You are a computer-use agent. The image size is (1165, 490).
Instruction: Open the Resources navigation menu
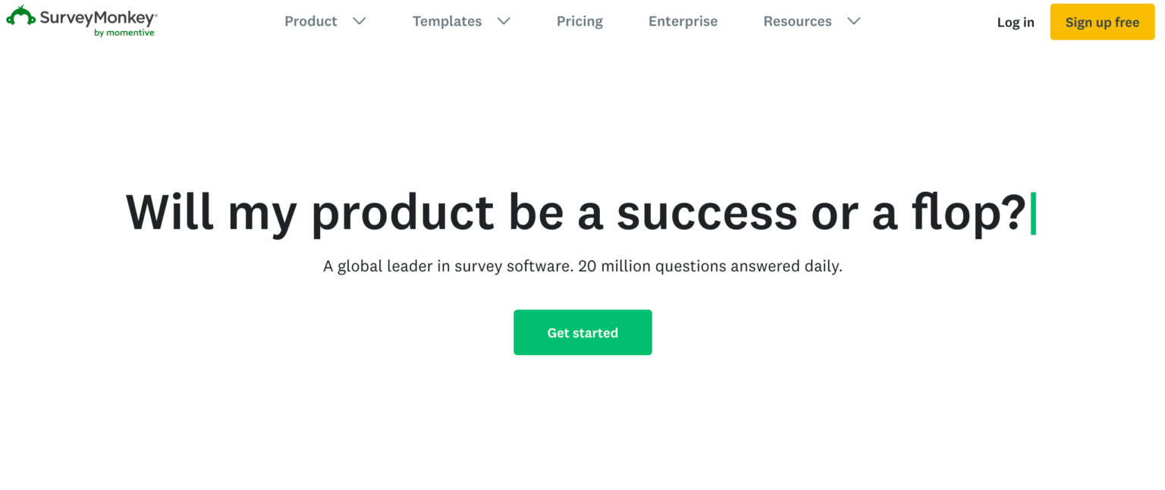(797, 21)
